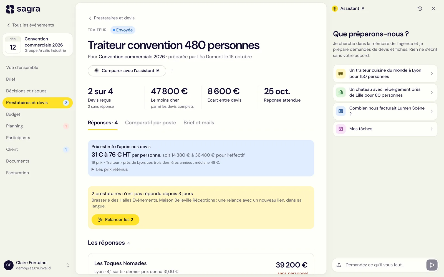The height and width of the screenshot is (277, 444).
Task: Click the Planning red 1 badge
Action: pyautogui.click(x=66, y=126)
